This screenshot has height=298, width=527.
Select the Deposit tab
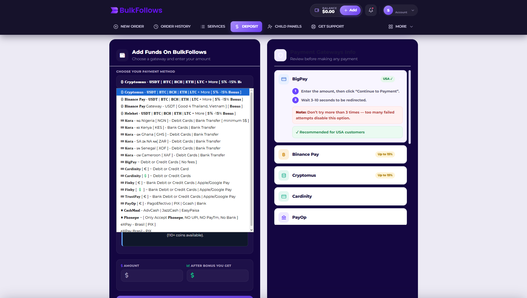click(x=246, y=27)
